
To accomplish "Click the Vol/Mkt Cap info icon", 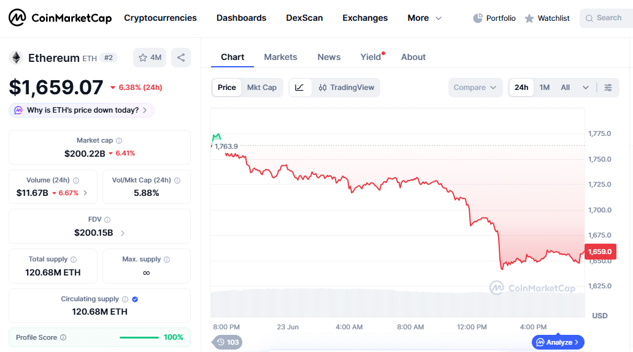I will pyautogui.click(x=177, y=181).
